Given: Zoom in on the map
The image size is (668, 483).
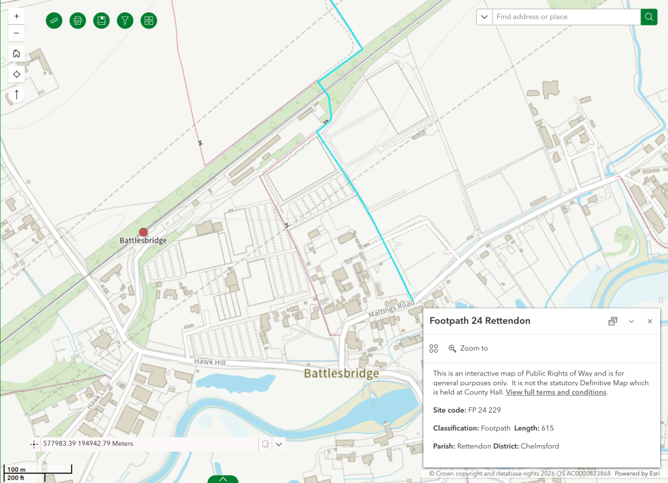Looking at the screenshot, I should [x=17, y=16].
